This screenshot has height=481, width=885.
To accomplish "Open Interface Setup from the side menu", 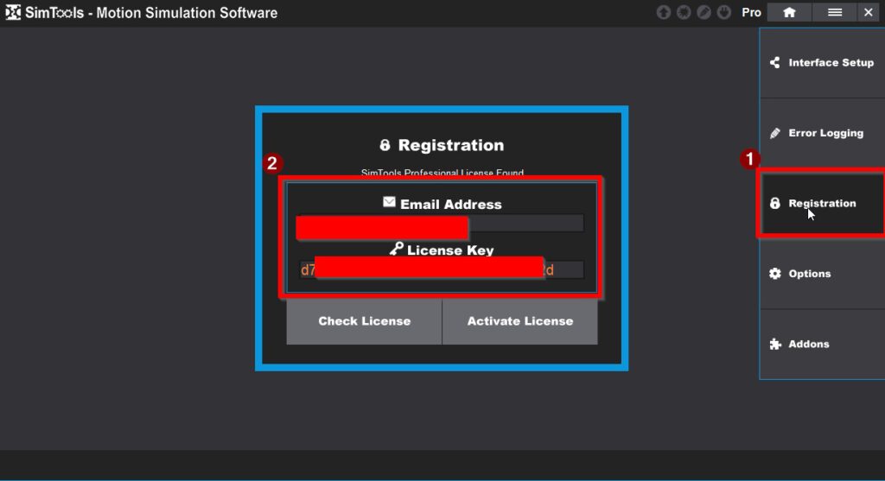I will 822,62.
